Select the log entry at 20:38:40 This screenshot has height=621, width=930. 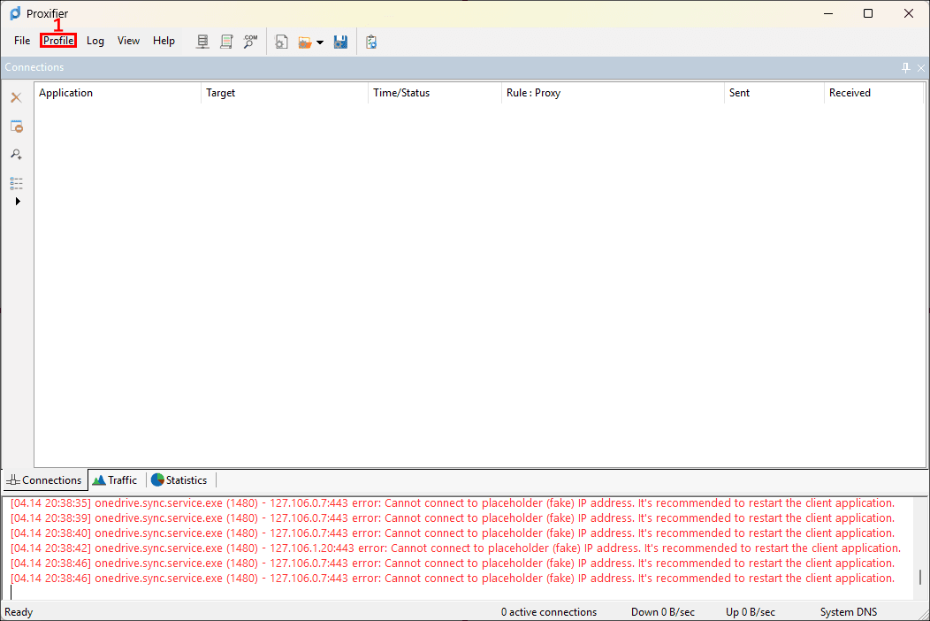click(453, 533)
